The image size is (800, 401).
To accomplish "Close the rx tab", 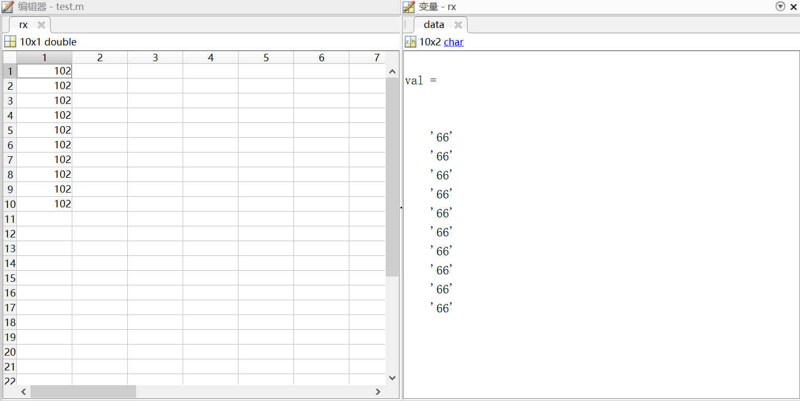I will click(41, 25).
